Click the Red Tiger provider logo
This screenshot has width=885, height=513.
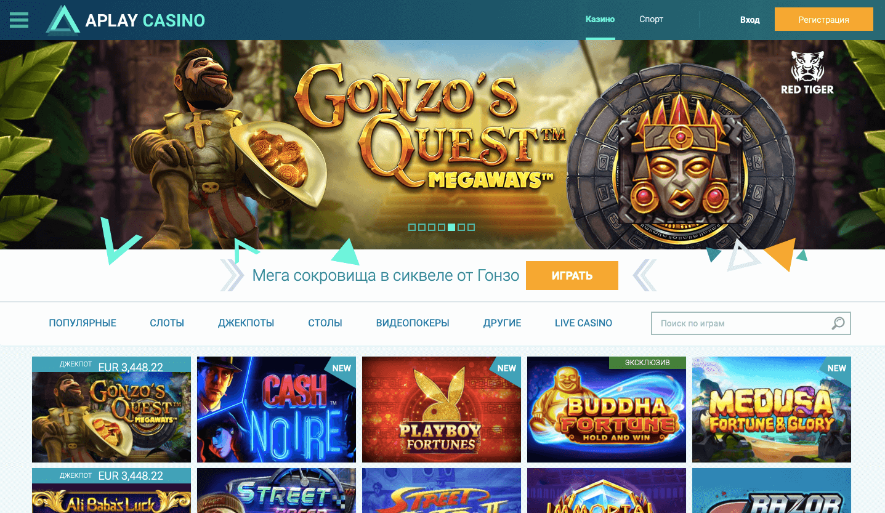(807, 73)
